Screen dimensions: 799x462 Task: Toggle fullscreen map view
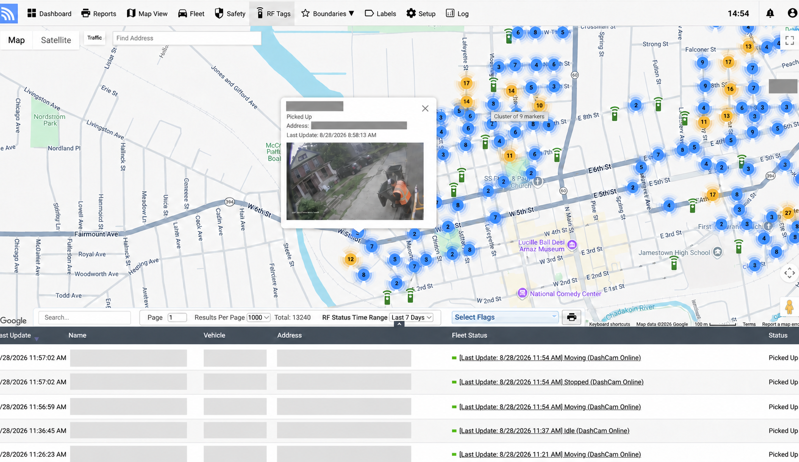coord(789,41)
